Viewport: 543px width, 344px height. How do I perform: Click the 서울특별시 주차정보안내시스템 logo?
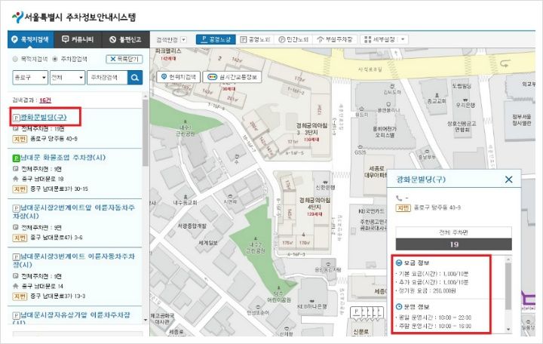point(74,17)
